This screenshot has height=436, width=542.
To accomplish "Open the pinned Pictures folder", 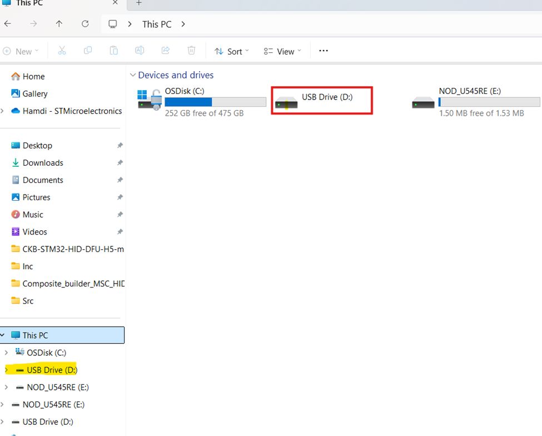I will click(36, 197).
